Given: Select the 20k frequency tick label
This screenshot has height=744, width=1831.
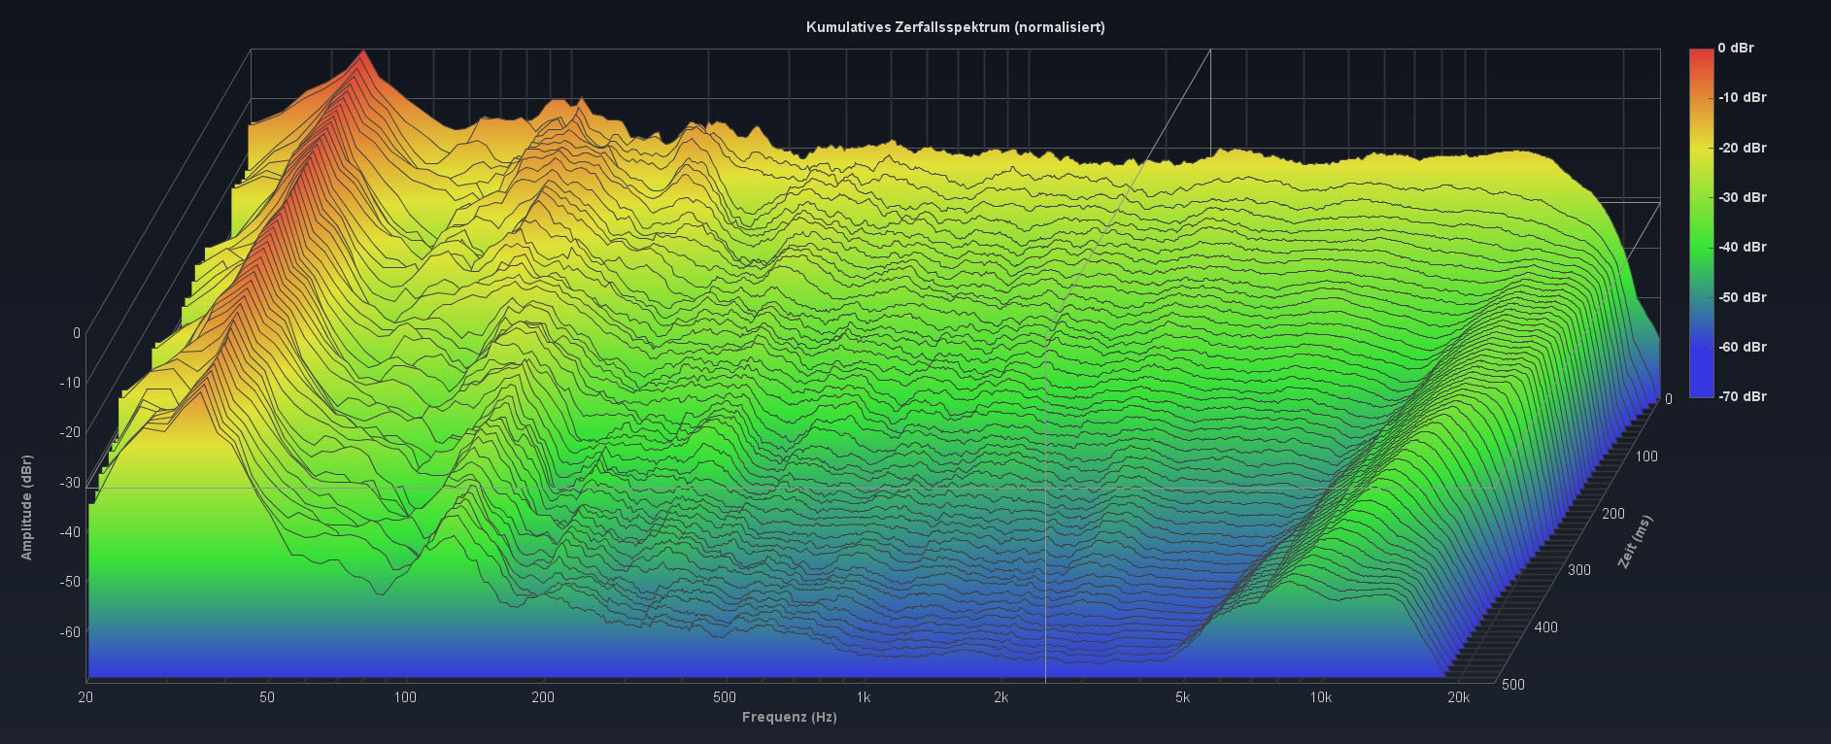Looking at the screenshot, I should 1457,697.
